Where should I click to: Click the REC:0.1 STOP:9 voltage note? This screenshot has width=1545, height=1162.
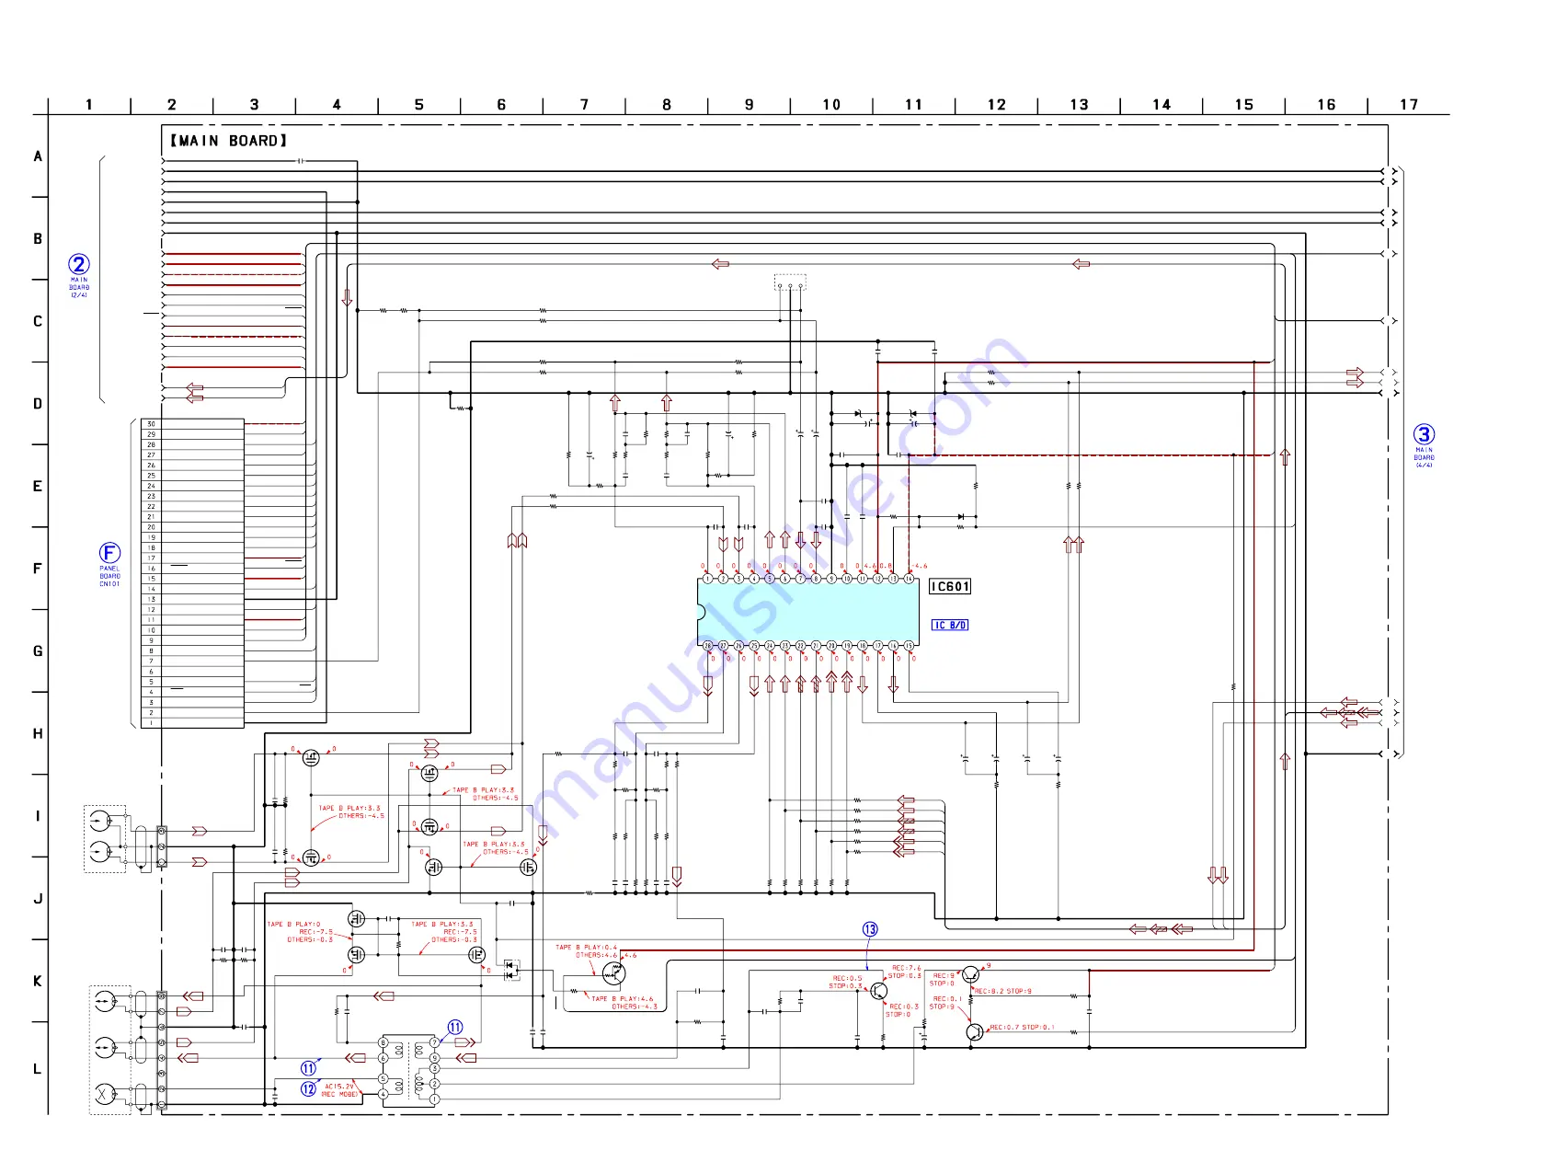(x=945, y=1002)
